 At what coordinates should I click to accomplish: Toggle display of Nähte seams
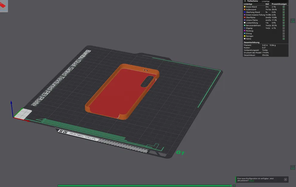283,39
